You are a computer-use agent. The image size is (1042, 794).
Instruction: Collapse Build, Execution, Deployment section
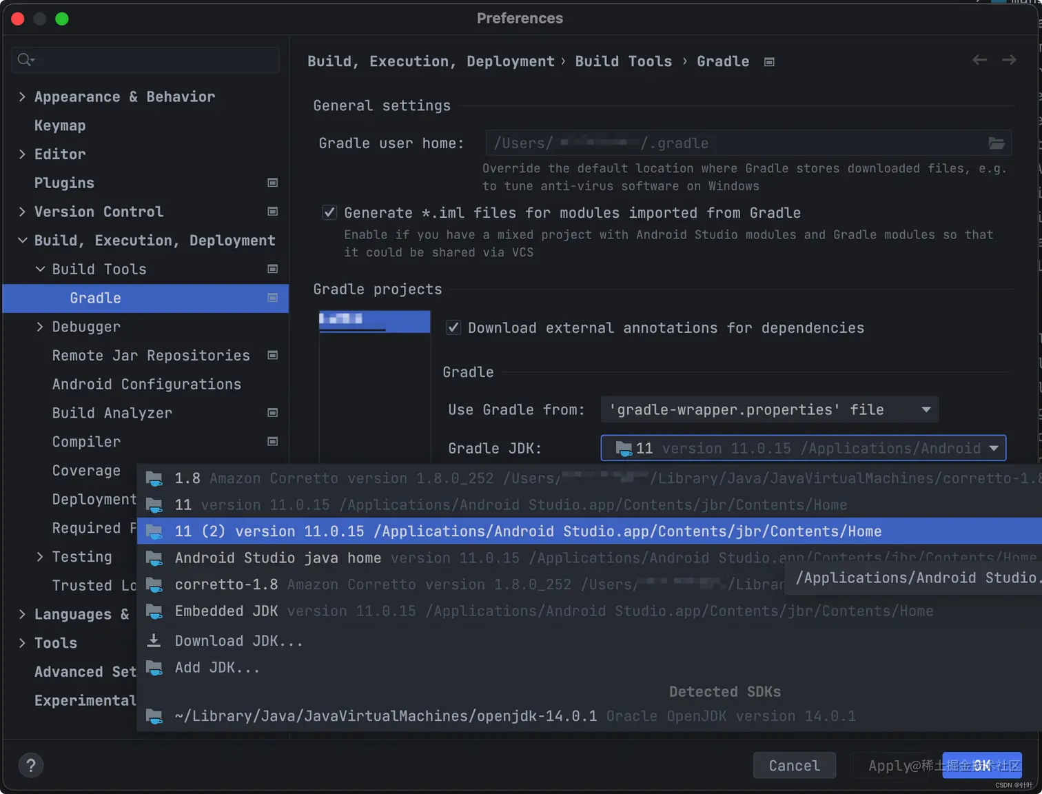[x=22, y=241]
